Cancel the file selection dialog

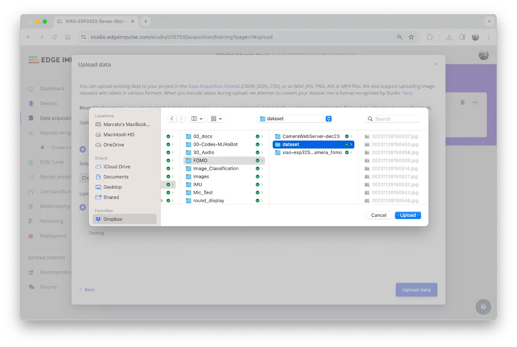378,215
